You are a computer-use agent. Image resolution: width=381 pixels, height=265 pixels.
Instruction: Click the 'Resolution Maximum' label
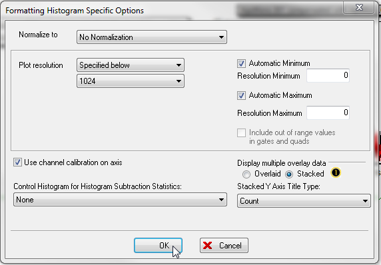(x=270, y=113)
